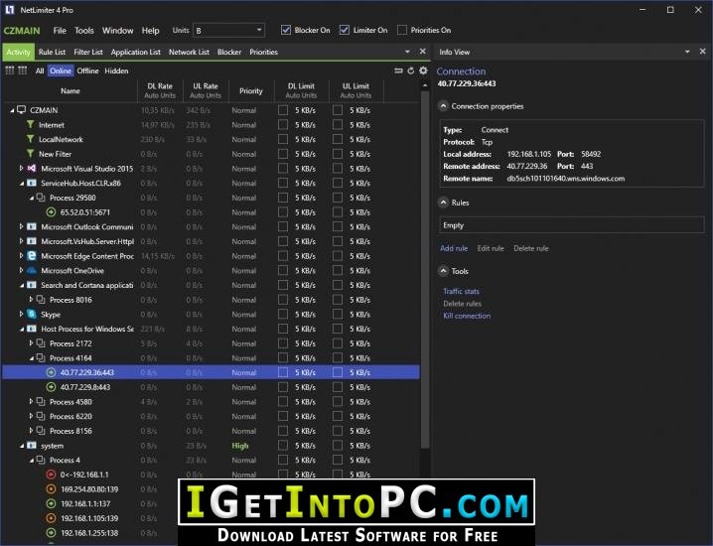
Task: Expand the Microsoft Visual Studio 2015 tree node
Action: coord(21,168)
